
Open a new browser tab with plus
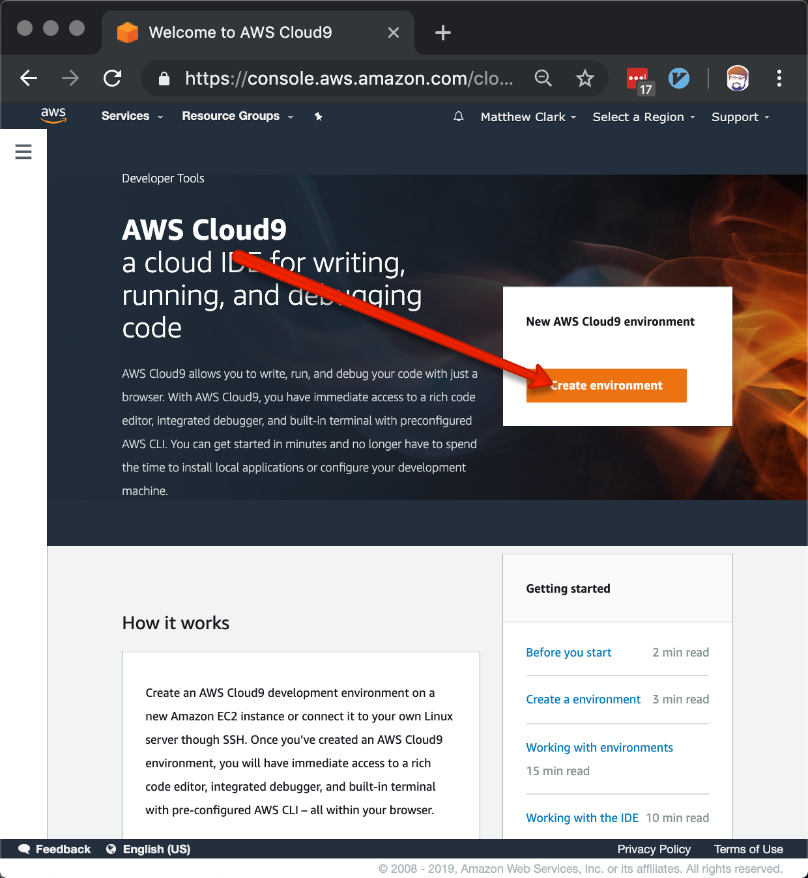click(443, 33)
